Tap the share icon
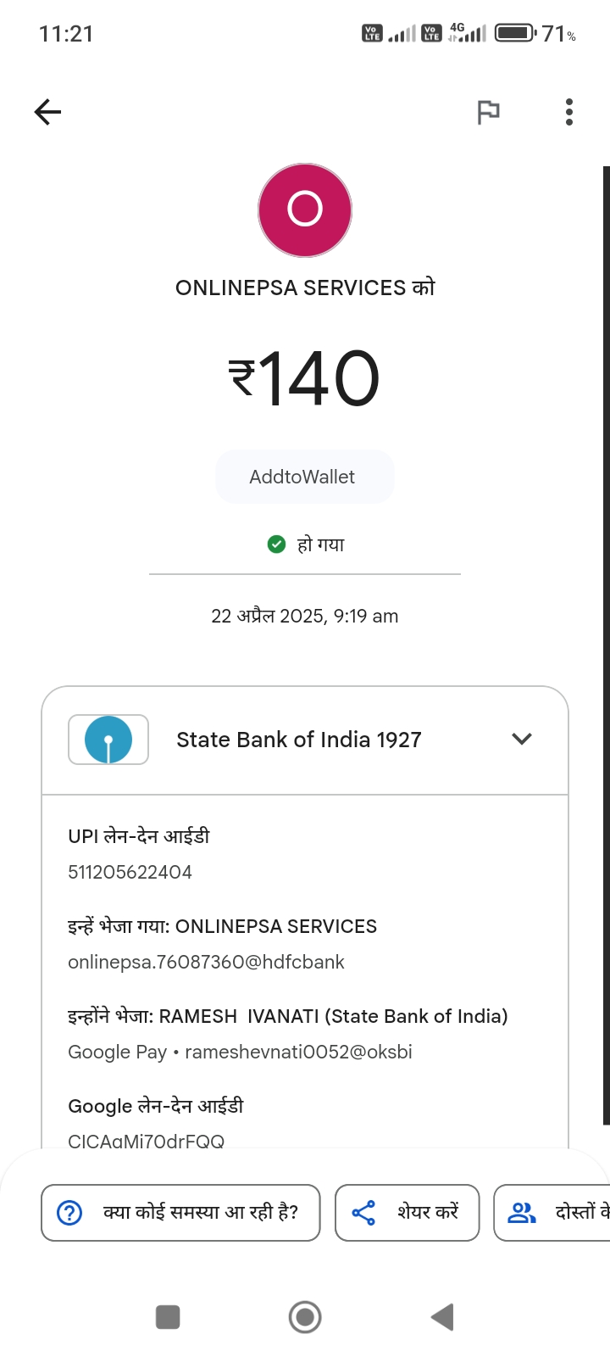 click(363, 1213)
